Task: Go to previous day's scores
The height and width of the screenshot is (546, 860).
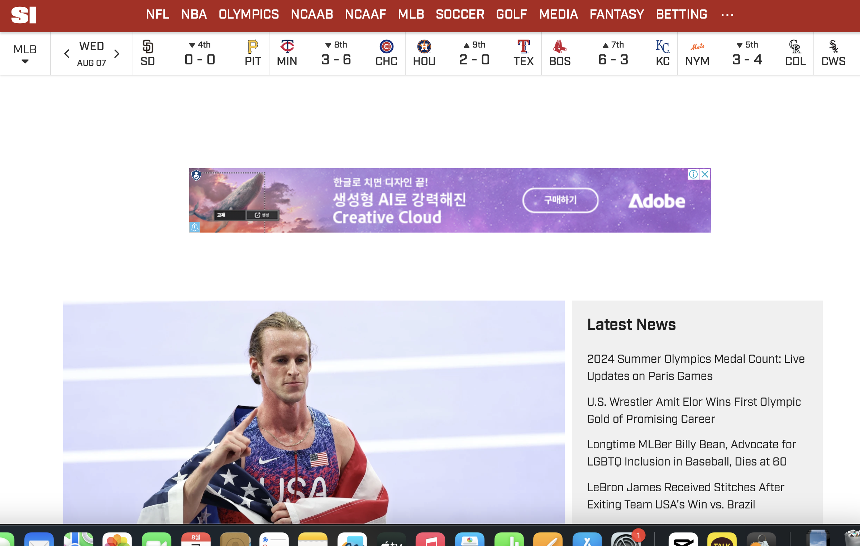Action: (x=67, y=54)
